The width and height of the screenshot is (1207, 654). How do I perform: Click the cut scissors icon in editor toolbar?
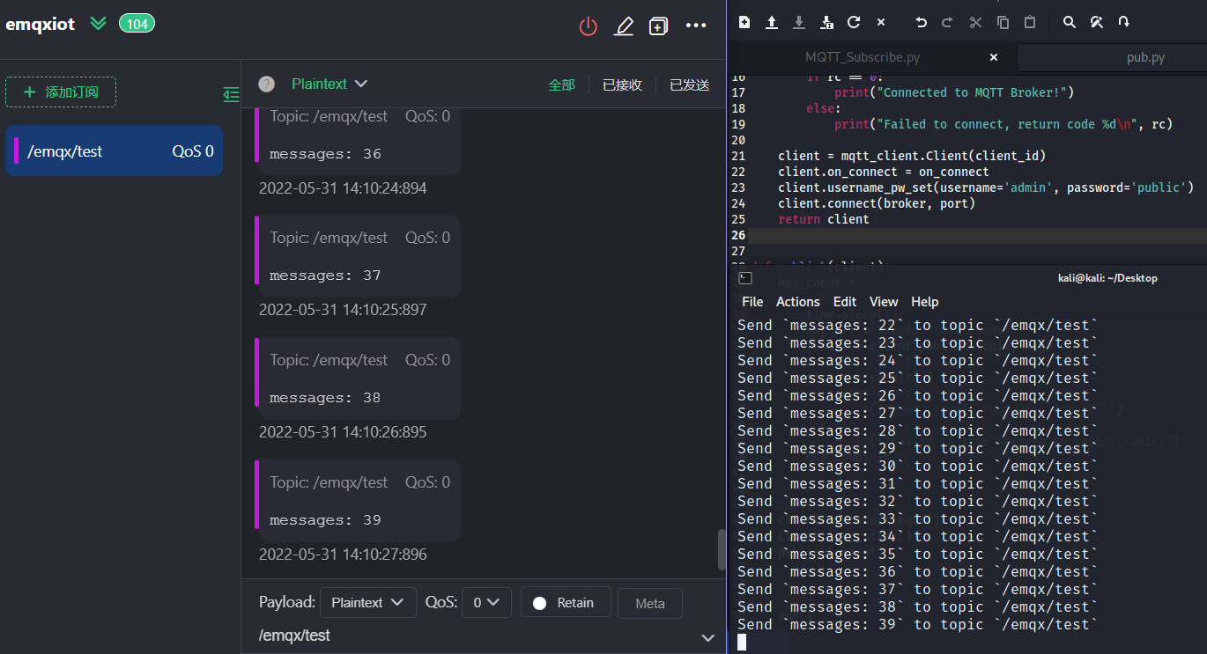click(x=975, y=23)
